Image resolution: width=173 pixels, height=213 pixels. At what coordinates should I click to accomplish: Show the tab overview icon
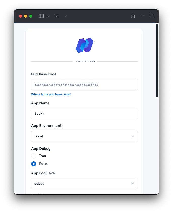pos(152,16)
